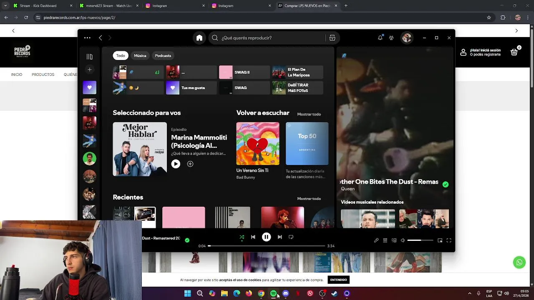Open Windows Start menu
534x300 pixels.
click(x=188, y=294)
